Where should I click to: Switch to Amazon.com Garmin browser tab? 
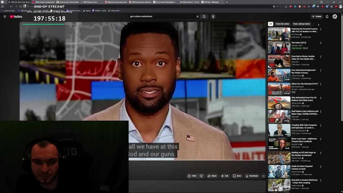click(x=68, y=2)
